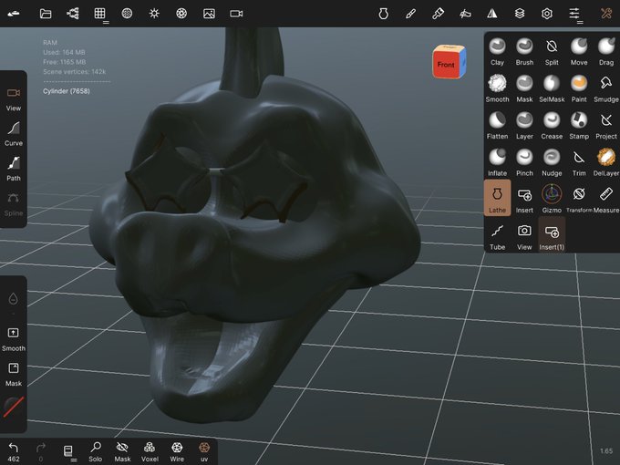Select the Brush sculpt tool
This screenshot has height=465, width=620.
coord(524,51)
